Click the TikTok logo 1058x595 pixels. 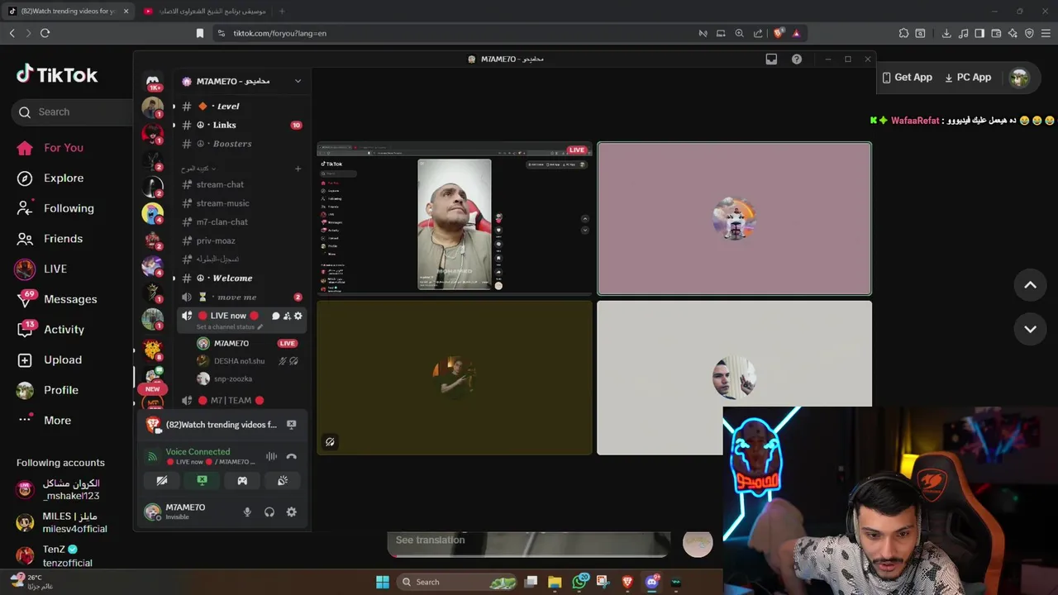click(x=57, y=74)
